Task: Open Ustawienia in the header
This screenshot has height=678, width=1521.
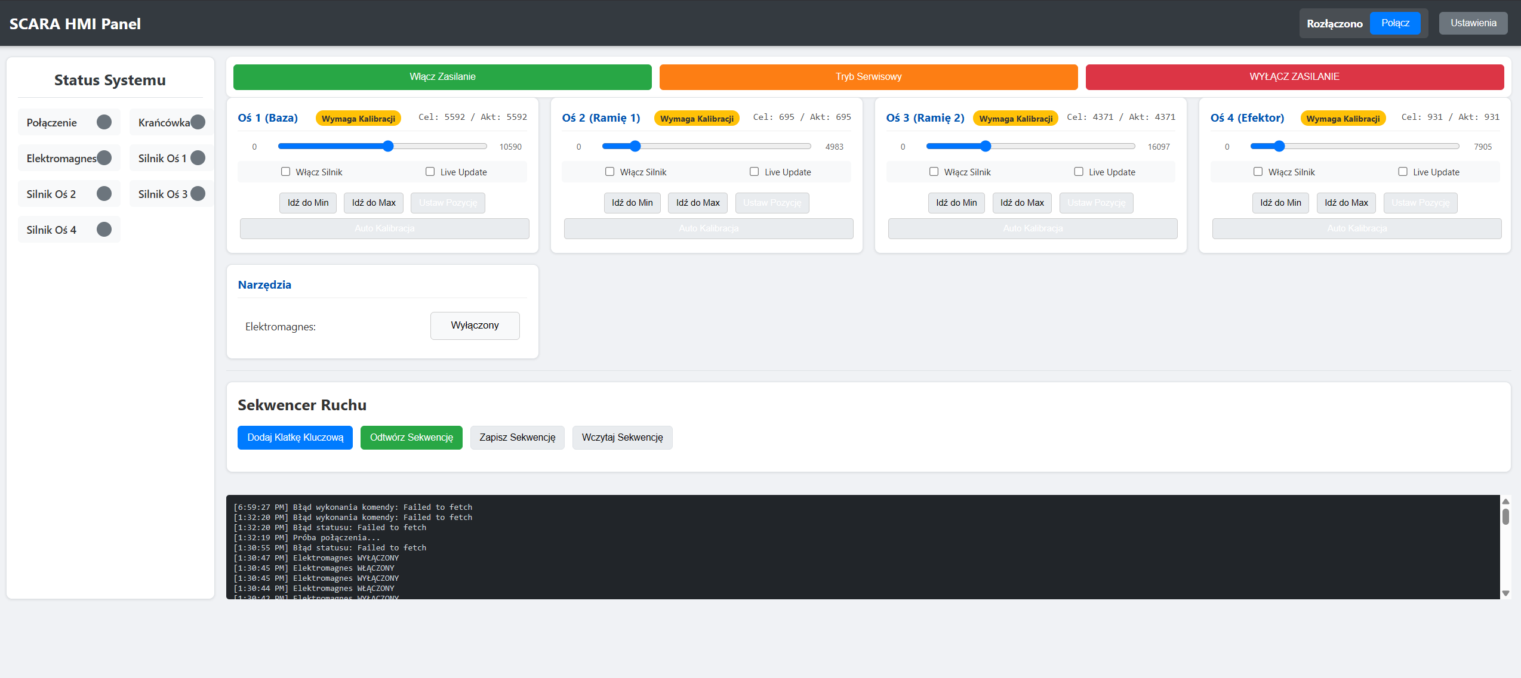Action: click(x=1473, y=23)
